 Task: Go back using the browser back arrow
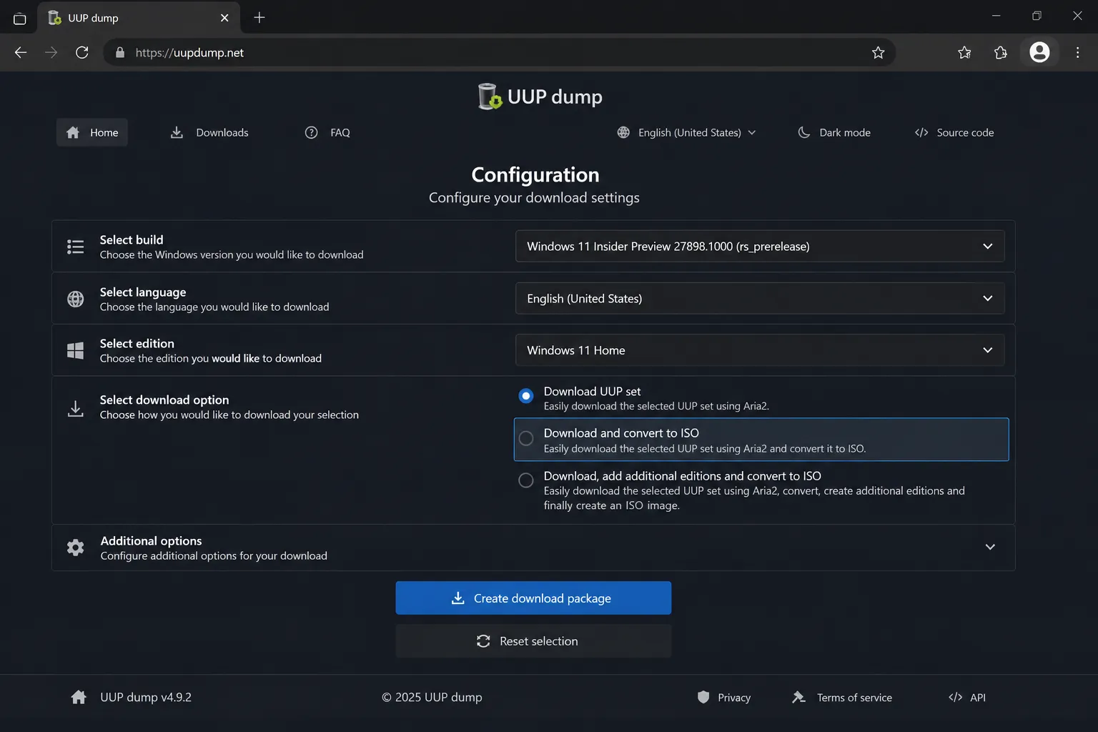point(21,52)
